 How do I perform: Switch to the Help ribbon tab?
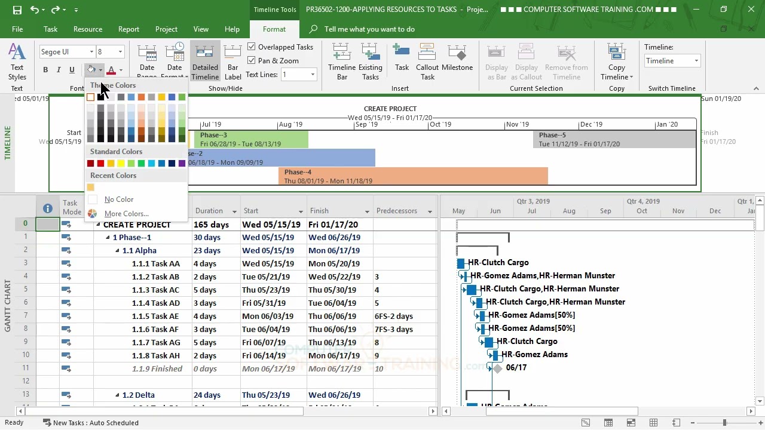232,29
